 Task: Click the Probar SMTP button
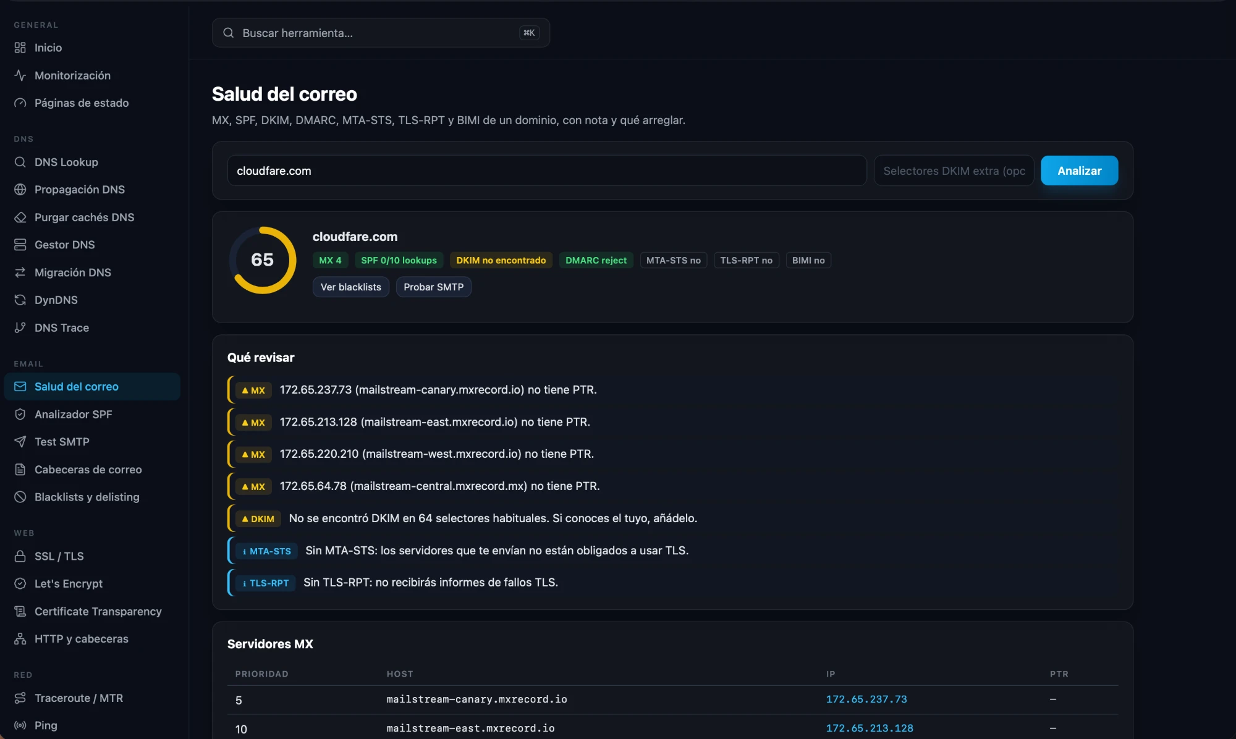click(433, 287)
